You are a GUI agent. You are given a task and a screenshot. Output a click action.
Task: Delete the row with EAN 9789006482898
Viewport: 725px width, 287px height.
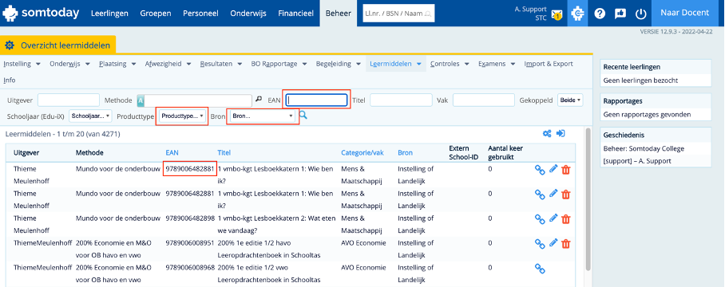(565, 218)
